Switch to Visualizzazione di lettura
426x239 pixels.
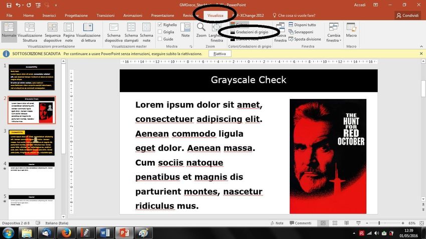coord(88,32)
